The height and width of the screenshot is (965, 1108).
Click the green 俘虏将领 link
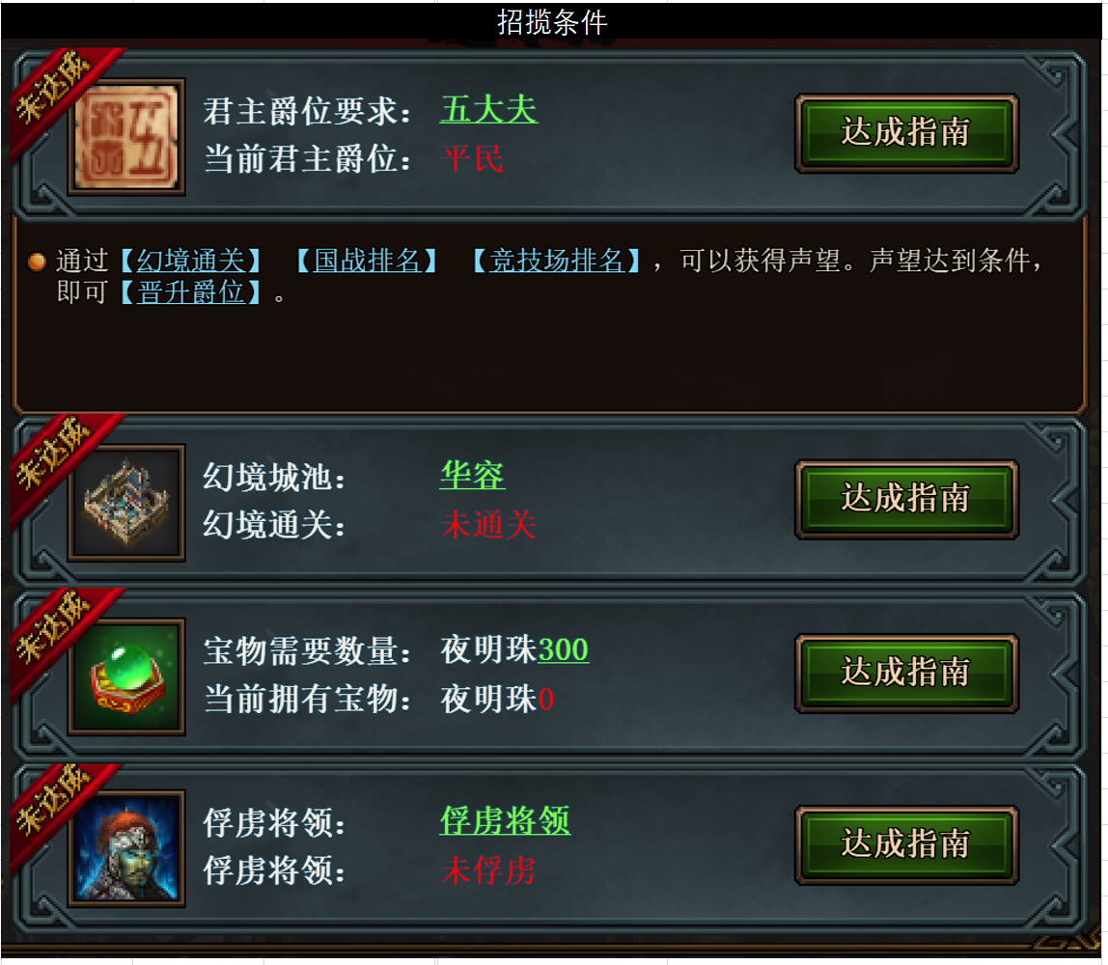[505, 820]
